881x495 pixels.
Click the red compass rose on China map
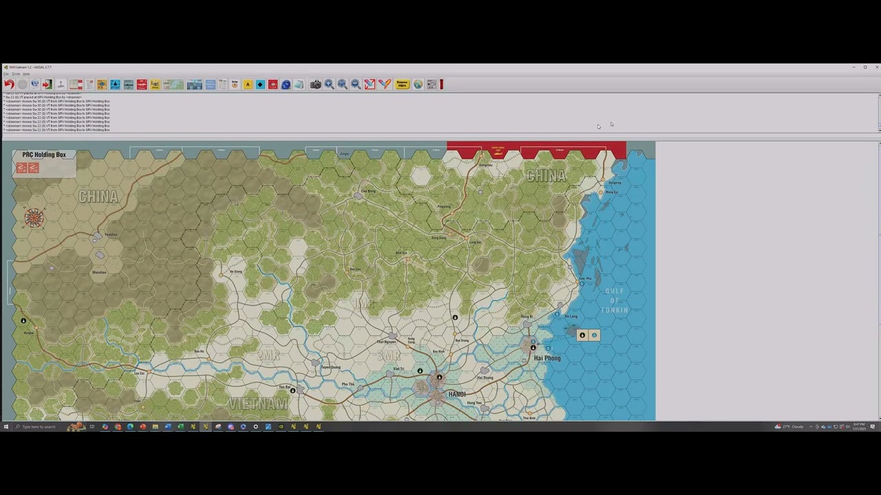click(x=34, y=218)
